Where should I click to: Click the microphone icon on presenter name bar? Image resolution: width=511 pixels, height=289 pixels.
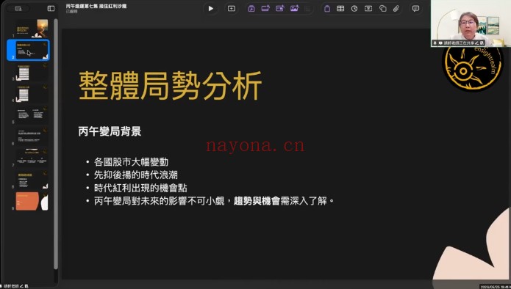tap(435, 43)
